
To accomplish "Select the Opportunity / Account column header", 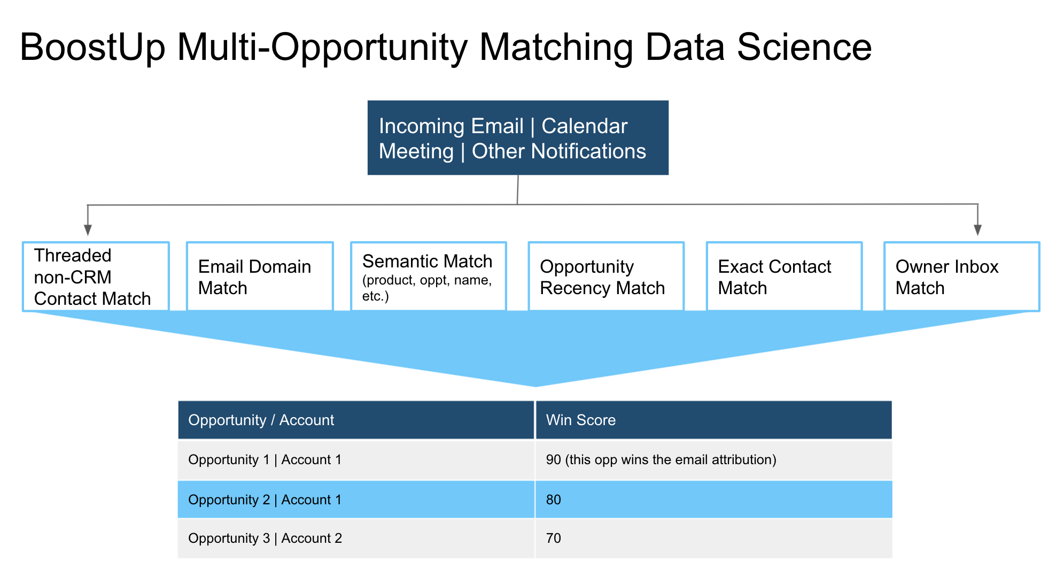I will (x=356, y=420).
